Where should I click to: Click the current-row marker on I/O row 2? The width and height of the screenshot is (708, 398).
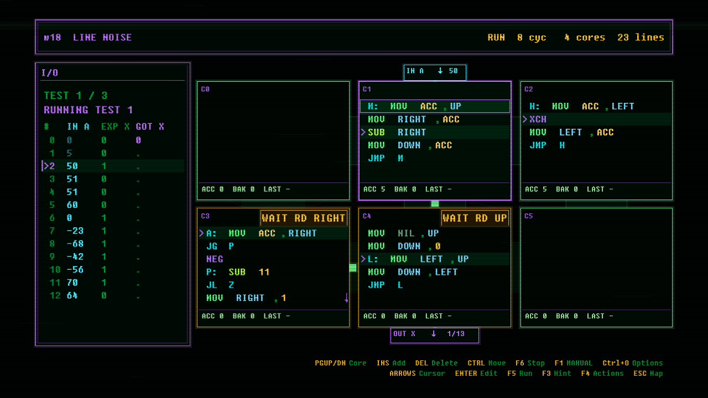45,166
